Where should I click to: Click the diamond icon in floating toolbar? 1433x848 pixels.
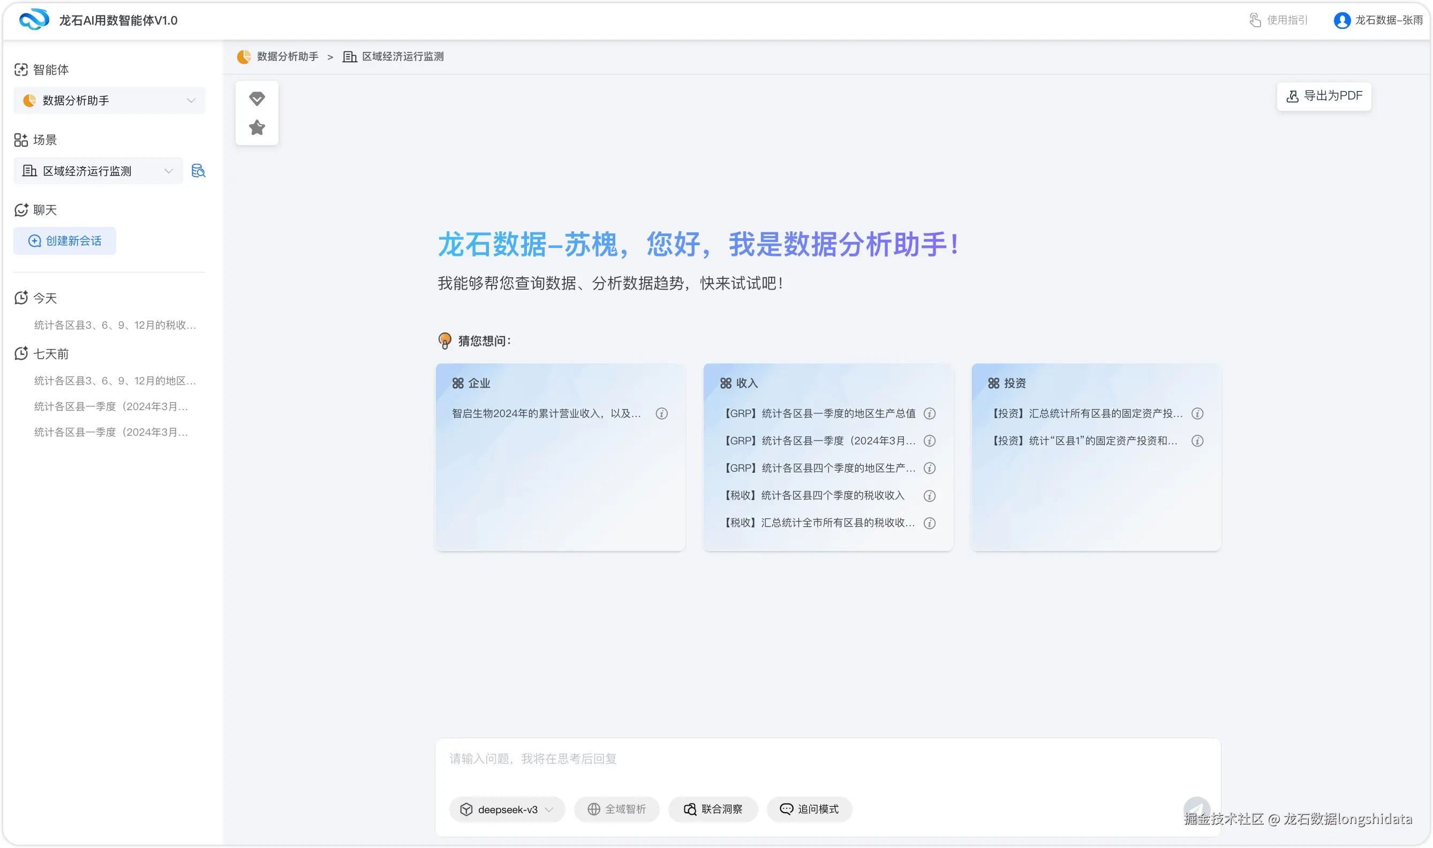[x=257, y=99]
